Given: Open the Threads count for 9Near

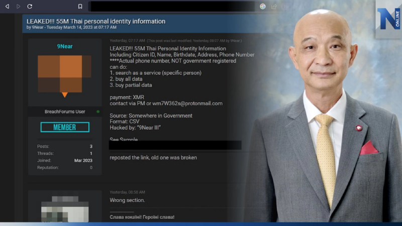Looking at the screenshot, I should (90, 154).
